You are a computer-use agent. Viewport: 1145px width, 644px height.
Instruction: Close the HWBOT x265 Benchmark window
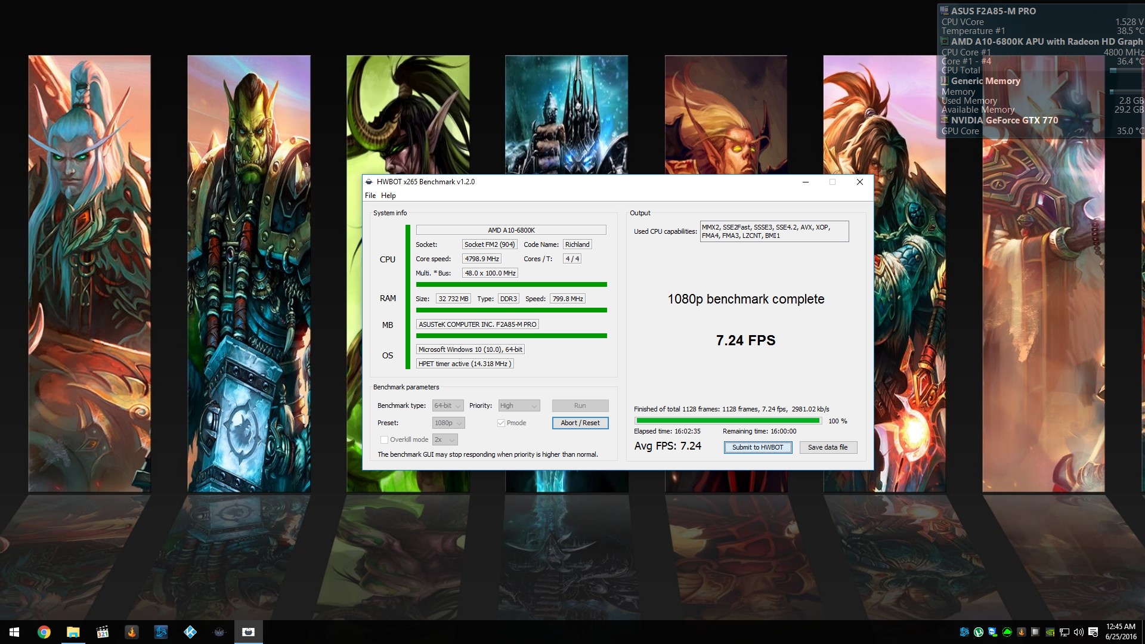pos(860,182)
